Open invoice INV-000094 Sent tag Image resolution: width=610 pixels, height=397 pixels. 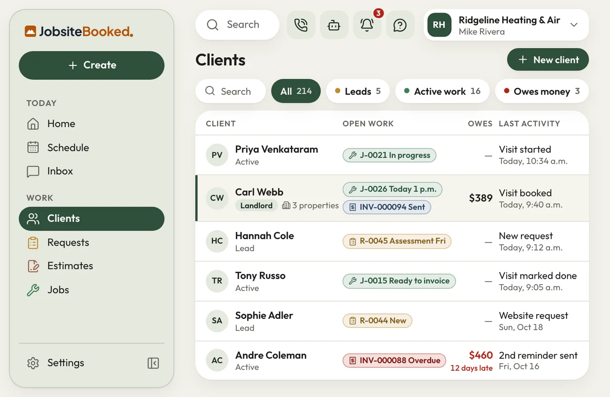pyautogui.click(x=387, y=207)
